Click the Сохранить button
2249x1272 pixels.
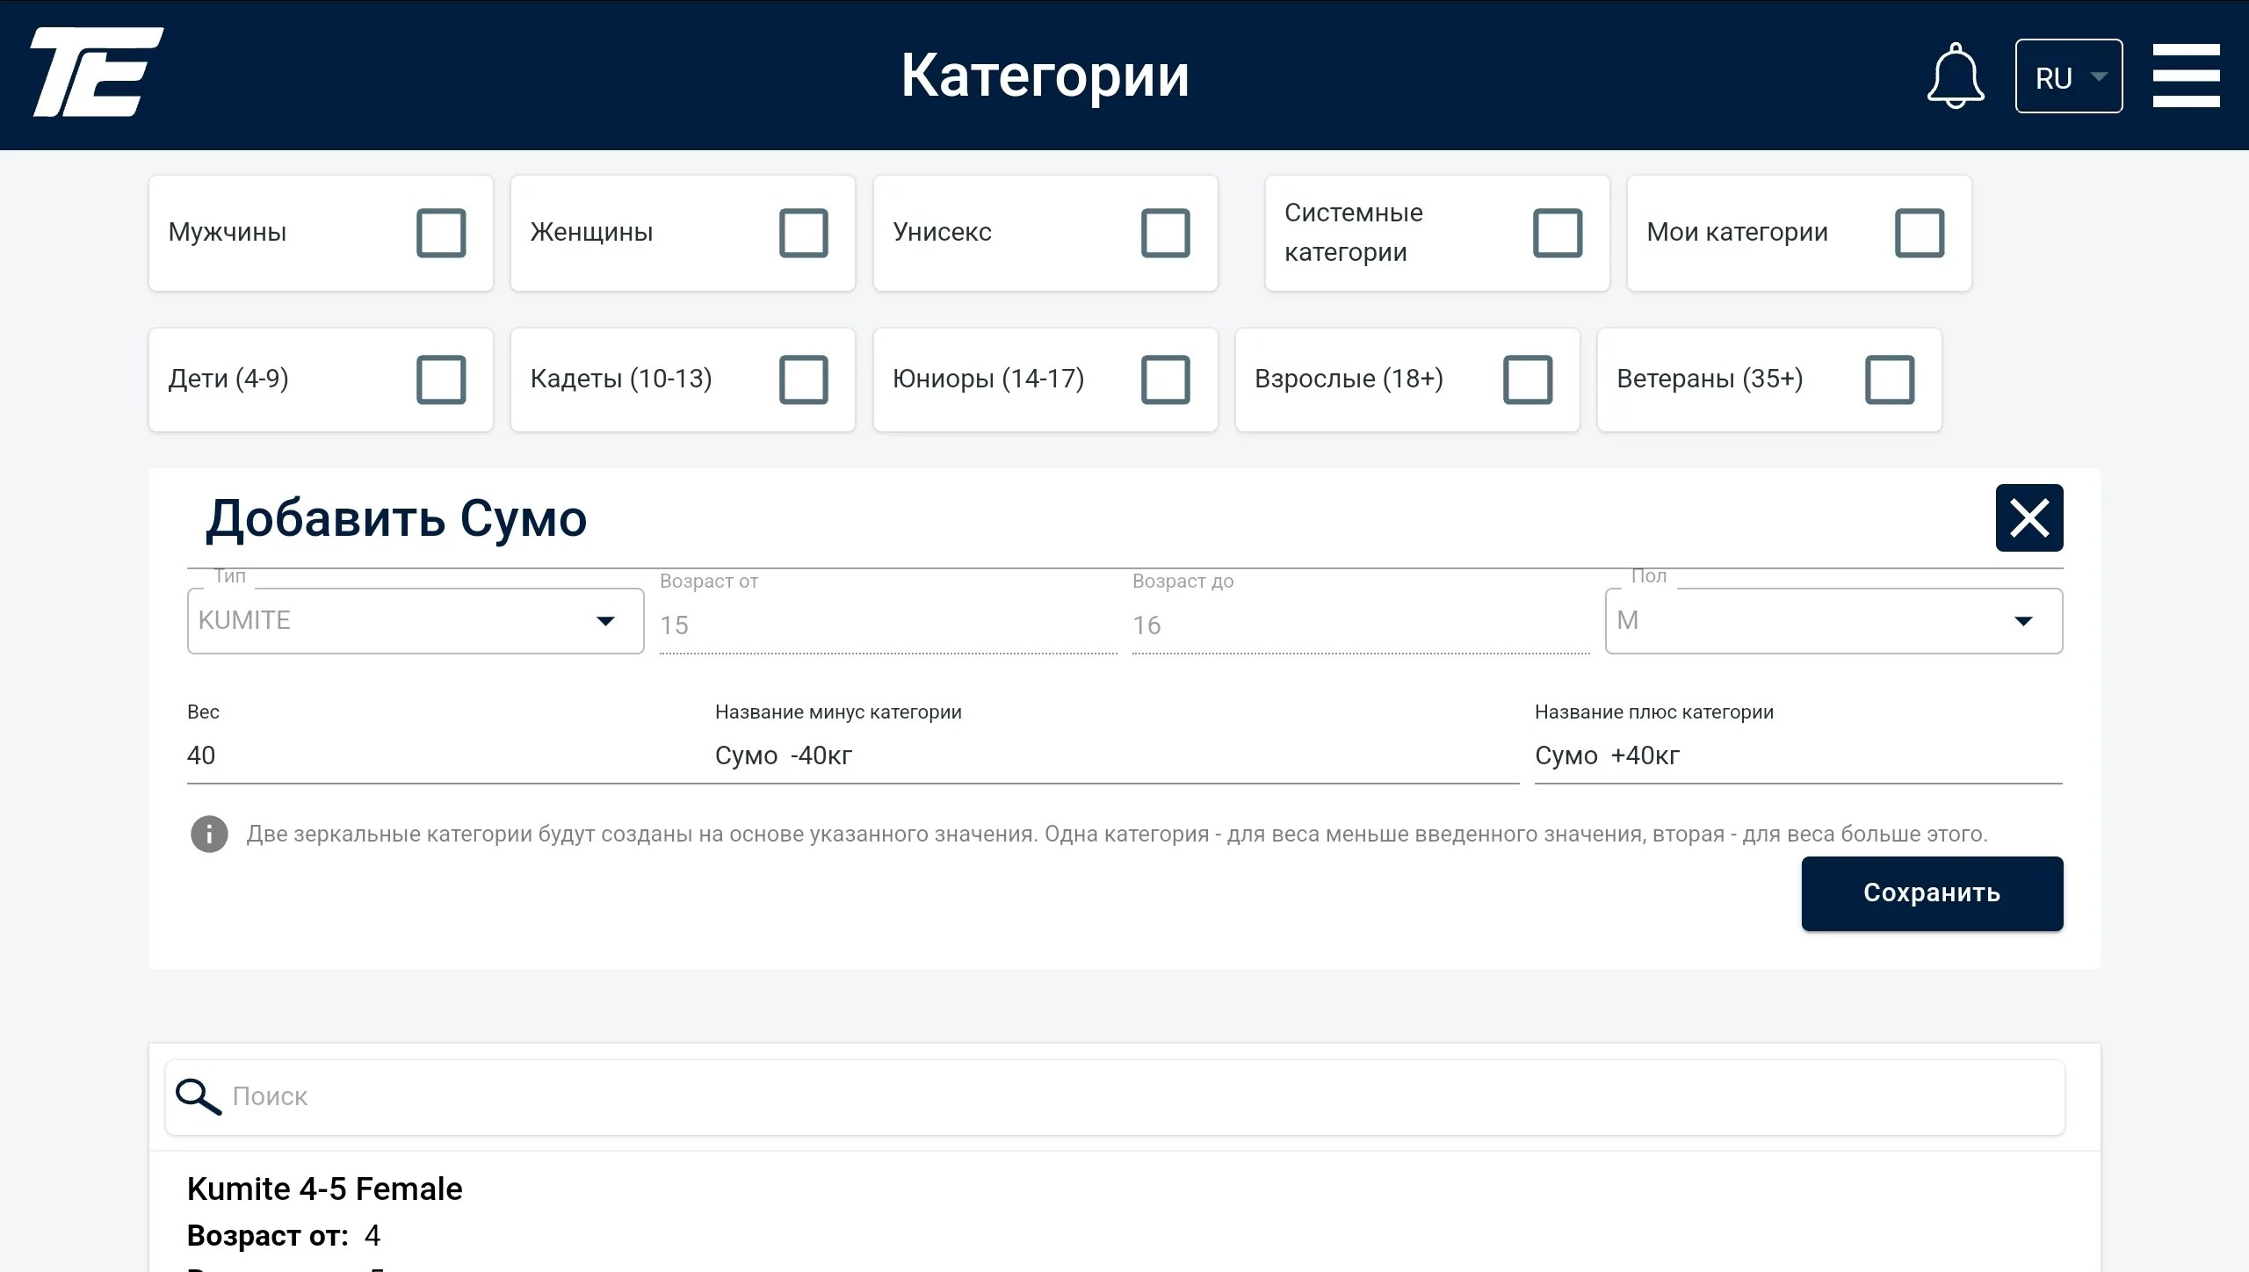coord(1932,893)
